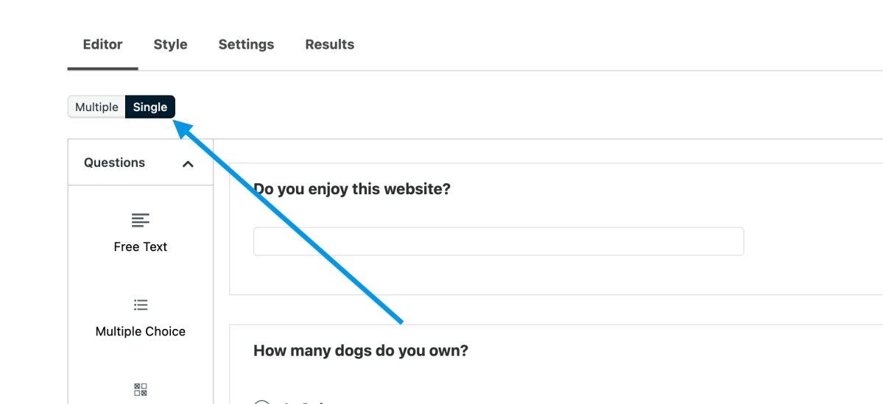Switch to the Style tab
The width and height of the screenshot is (883, 404).
(x=170, y=45)
